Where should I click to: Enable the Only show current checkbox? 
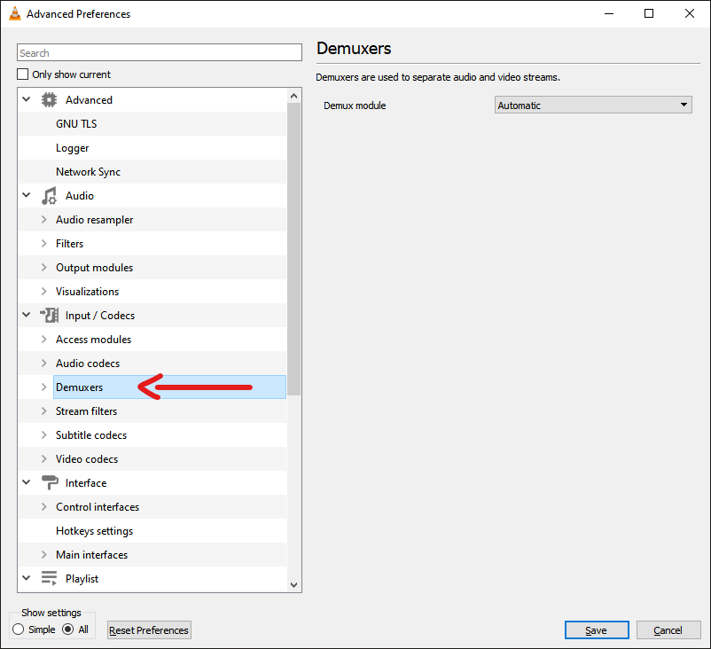tap(24, 74)
